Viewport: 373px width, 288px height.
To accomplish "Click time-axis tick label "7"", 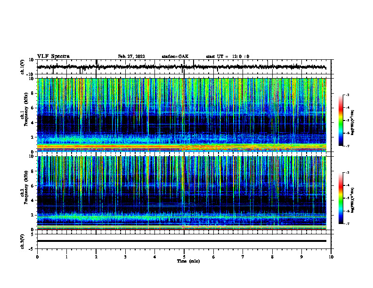I will click(243, 257).
